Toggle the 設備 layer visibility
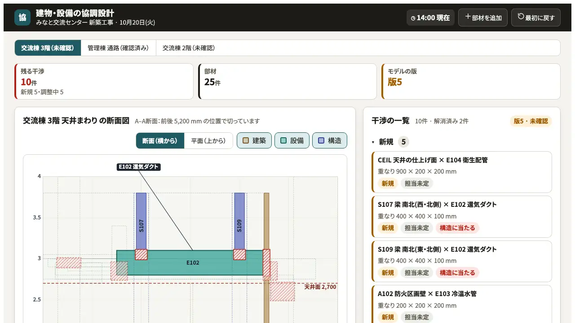575x323 pixels. click(292, 140)
